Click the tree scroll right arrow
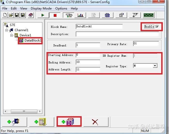 coord(40,111)
